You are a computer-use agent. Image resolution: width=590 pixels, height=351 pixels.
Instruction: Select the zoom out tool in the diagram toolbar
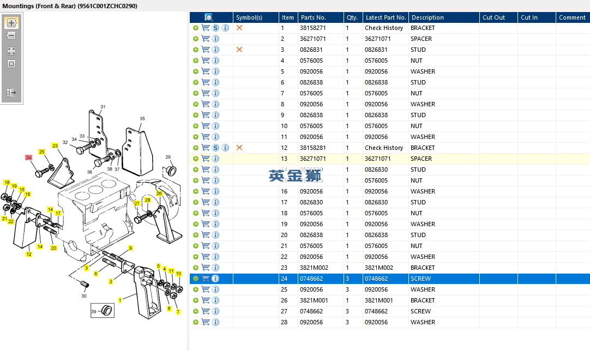click(x=11, y=36)
